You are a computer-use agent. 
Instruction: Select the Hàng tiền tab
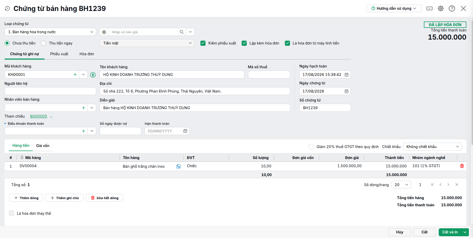pos(21,145)
